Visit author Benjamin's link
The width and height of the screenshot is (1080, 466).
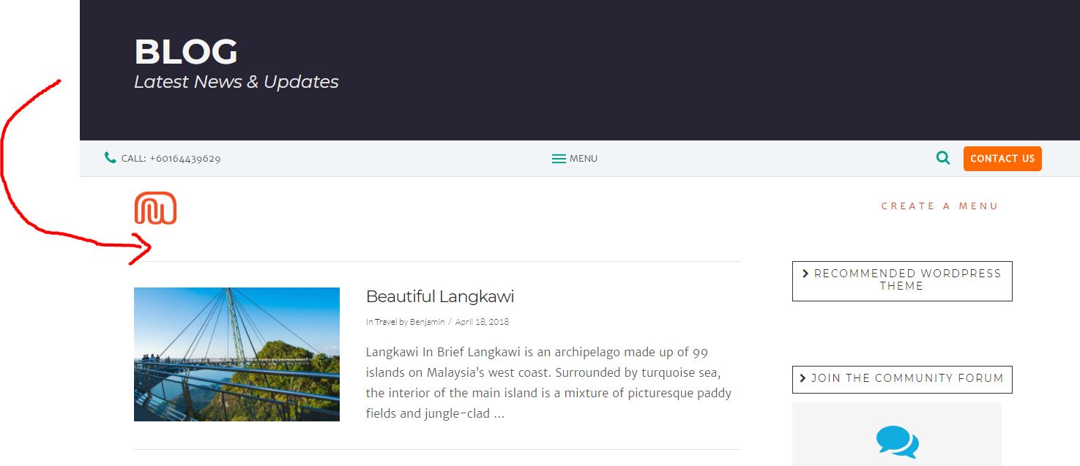click(x=422, y=322)
